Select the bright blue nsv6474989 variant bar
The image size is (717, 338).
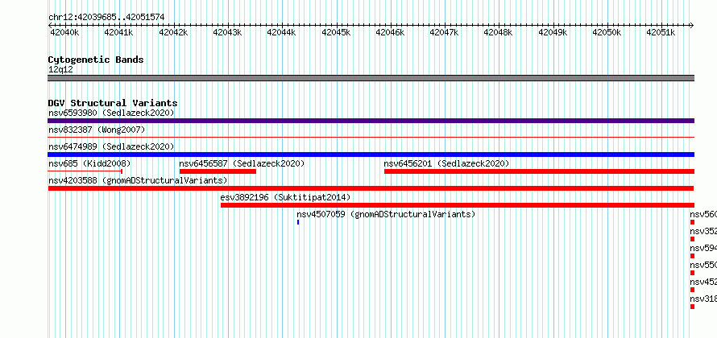371,155
